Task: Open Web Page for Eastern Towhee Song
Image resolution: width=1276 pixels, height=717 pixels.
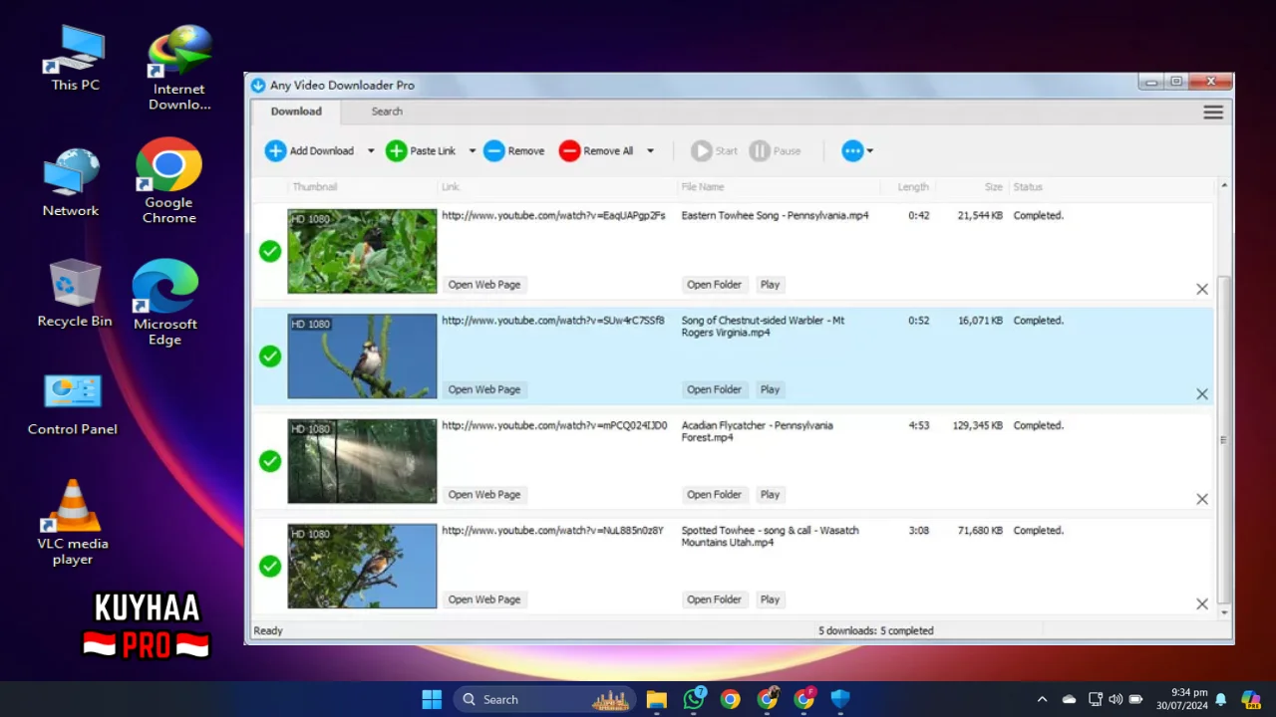Action: point(484,285)
